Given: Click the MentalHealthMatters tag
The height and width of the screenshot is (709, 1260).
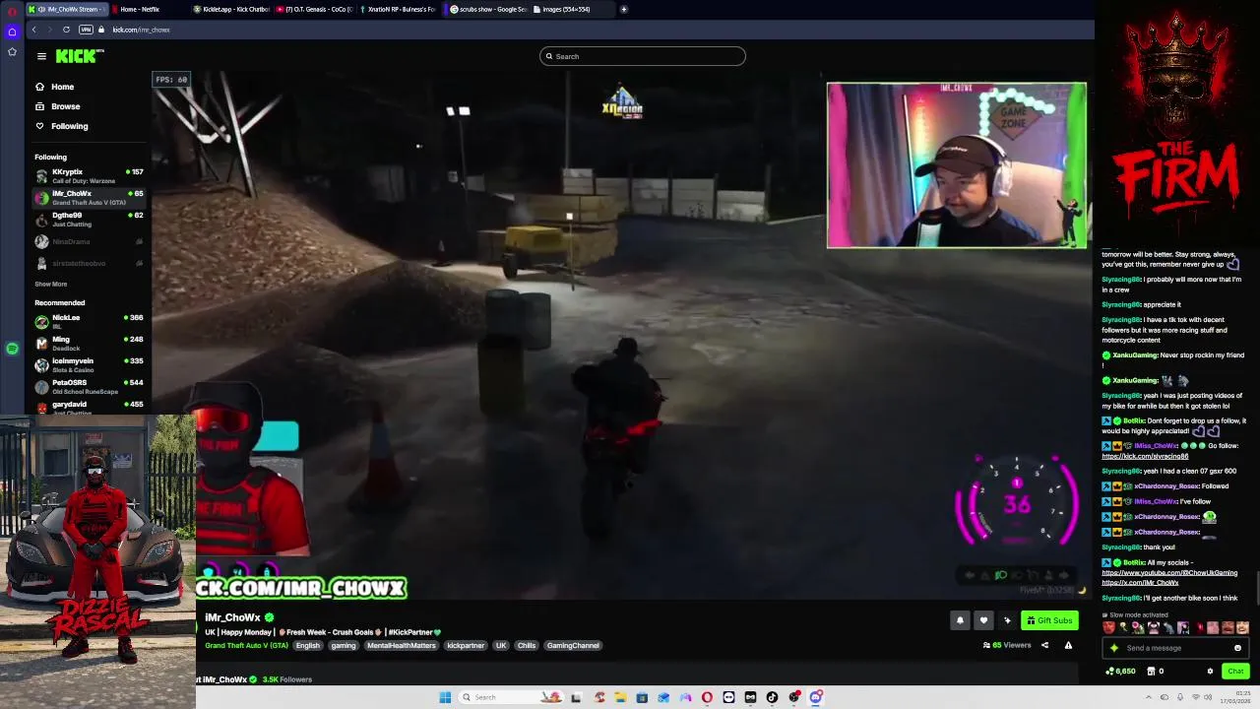Looking at the screenshot, I should point(402,645).
